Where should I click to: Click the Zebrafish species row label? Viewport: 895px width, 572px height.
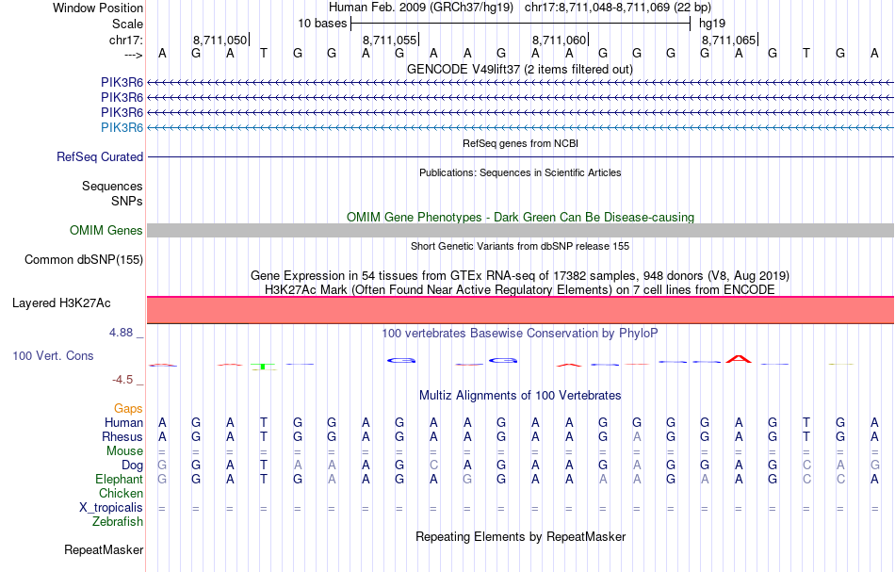tap(118, 521)
